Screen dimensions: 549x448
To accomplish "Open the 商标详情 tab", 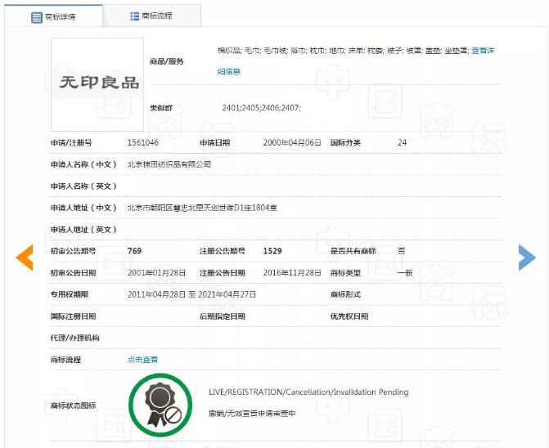I will (53, 16).
